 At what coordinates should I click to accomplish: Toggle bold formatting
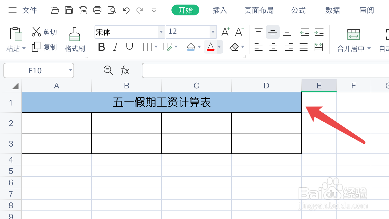coord(101,47)
